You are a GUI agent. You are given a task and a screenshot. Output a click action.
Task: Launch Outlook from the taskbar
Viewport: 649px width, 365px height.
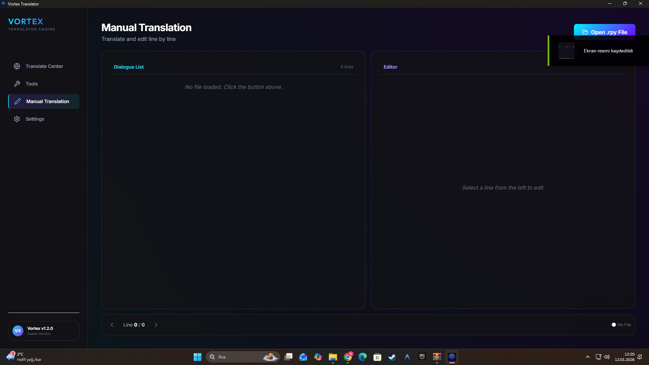pyautogui.click(x=303, y=357)
